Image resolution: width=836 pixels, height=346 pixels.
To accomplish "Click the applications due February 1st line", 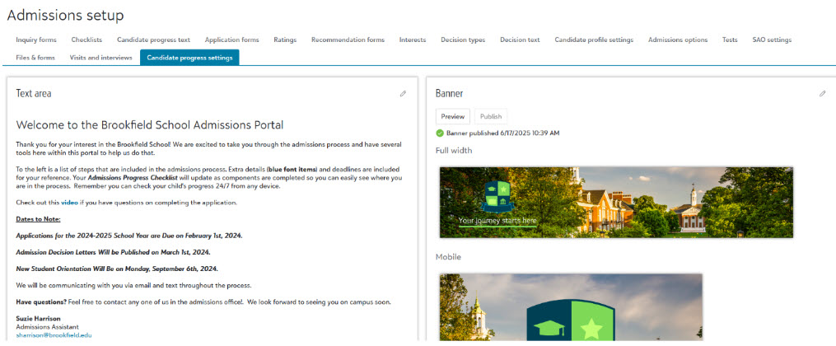I will pyautogui.click(x=129, y=235).
